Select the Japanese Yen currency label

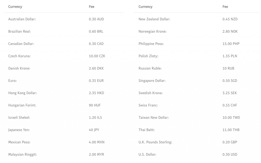[19, 130]
